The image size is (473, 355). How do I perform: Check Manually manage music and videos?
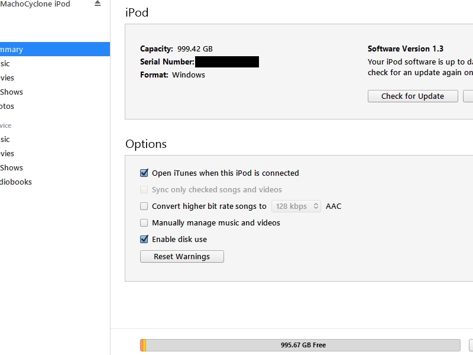144,223
